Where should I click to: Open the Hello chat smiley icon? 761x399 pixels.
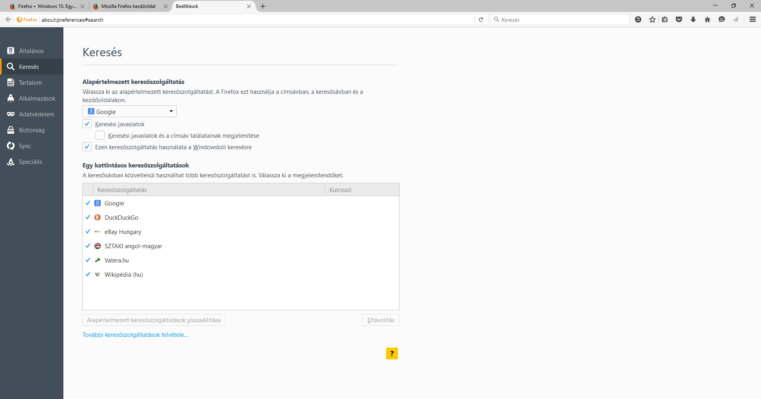point(722,19)
